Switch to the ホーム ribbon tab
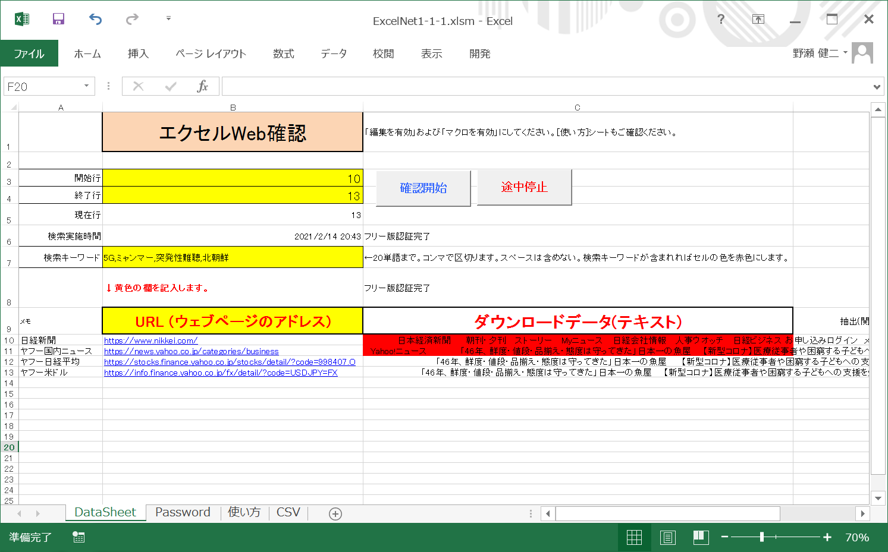 [87, 53]
